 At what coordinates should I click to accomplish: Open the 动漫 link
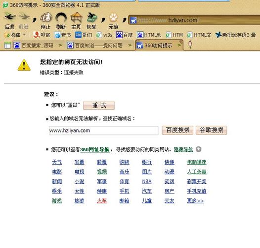click(170, 172)
